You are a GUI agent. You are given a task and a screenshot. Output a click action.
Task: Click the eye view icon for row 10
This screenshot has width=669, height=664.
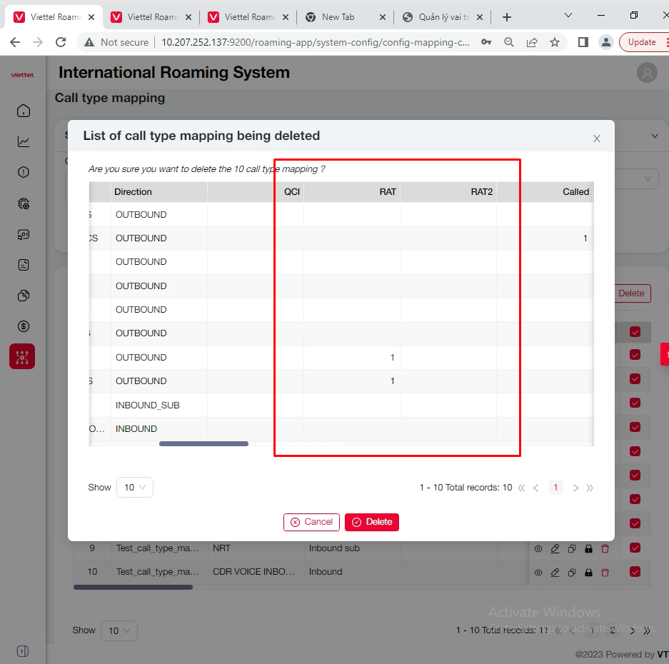pyautogui.click(x=538, y=572)
